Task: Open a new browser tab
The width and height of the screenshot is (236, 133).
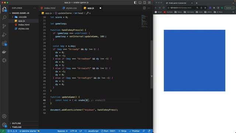Action: click(x=197, y=3)
